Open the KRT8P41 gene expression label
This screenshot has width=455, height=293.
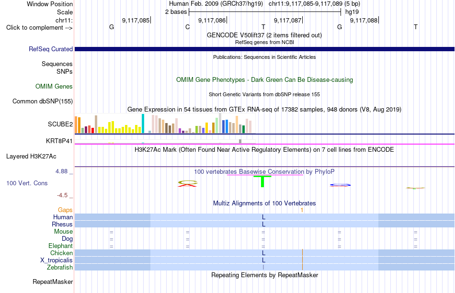(59, 141)
